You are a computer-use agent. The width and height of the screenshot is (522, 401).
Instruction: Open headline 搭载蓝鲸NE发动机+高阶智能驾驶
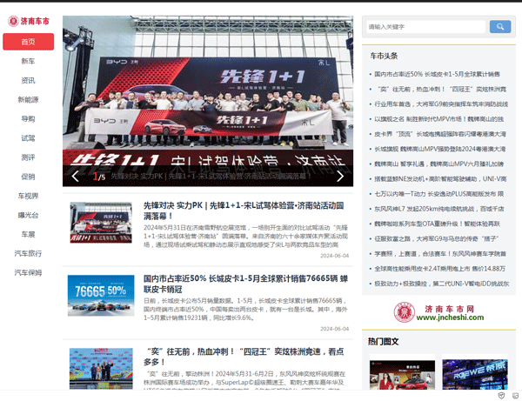440,179
